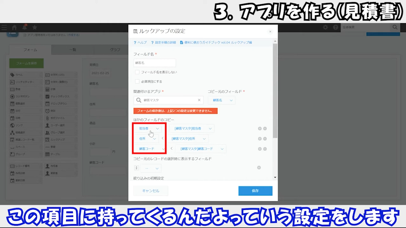Pick the 数値 field item

coord(25,89)
